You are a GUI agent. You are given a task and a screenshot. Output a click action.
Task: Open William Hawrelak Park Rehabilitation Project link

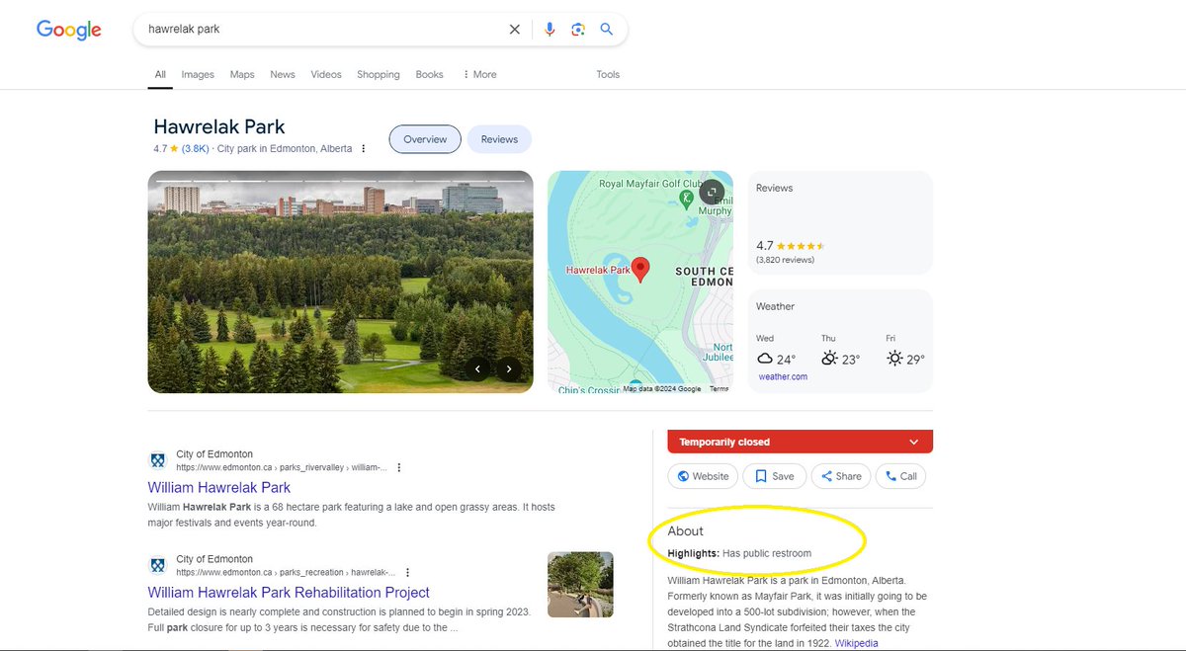289,593
